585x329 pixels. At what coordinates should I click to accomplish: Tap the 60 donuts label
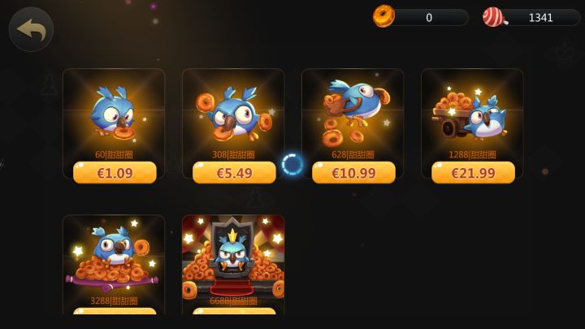[114, 154]
